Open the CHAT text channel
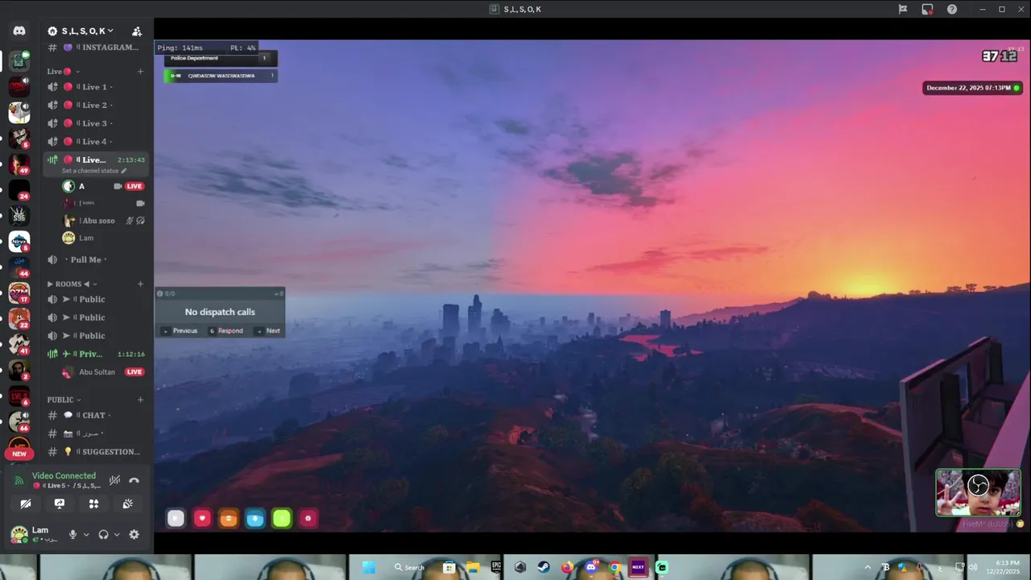The height and width of the screenshot is (580, 1031). (x=97, y=416)
